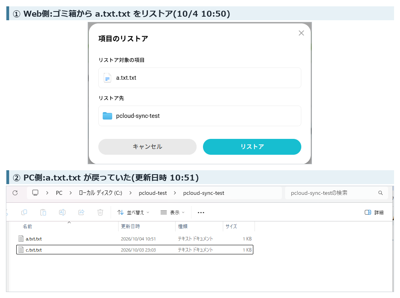The height and width of the screenshot is (298, 400).
Task: Click the Delete trash icon
Action: (x=100, y=212)
